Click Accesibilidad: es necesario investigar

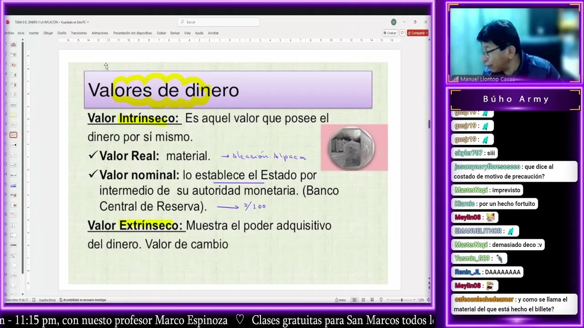83,300
